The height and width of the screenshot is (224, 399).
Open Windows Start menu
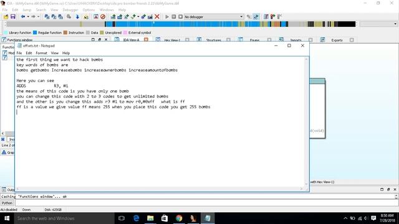coord(7,218)
